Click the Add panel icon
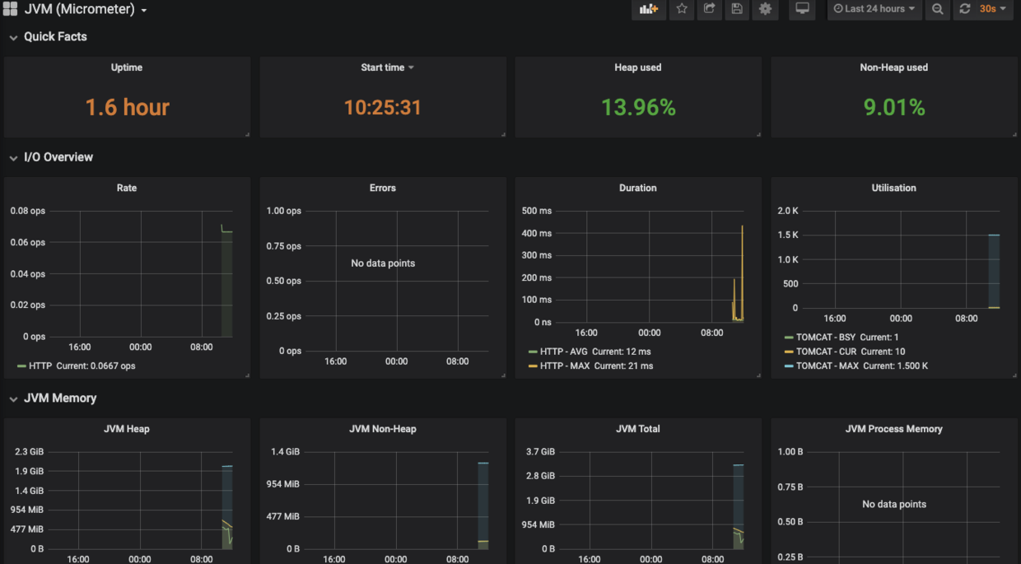The height and width of the screenshot is (564, 1021). [x=649, y=9]
